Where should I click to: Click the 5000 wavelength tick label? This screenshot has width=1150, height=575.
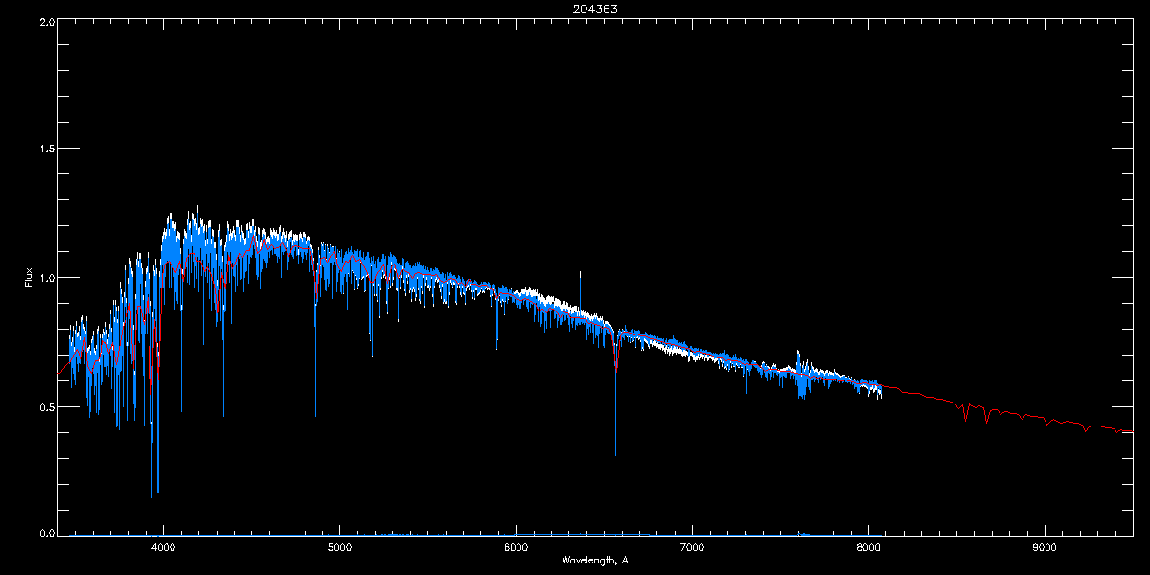coord(340,548)
